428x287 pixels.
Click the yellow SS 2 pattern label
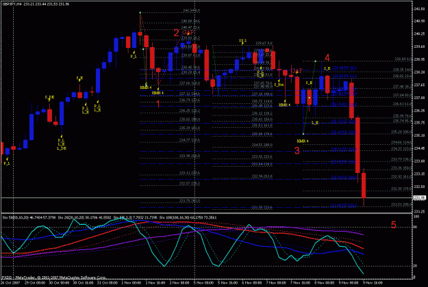pyautogui.click(x=242, y=40)
